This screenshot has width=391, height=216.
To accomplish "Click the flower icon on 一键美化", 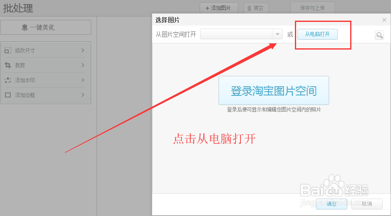I will (25, 28).
